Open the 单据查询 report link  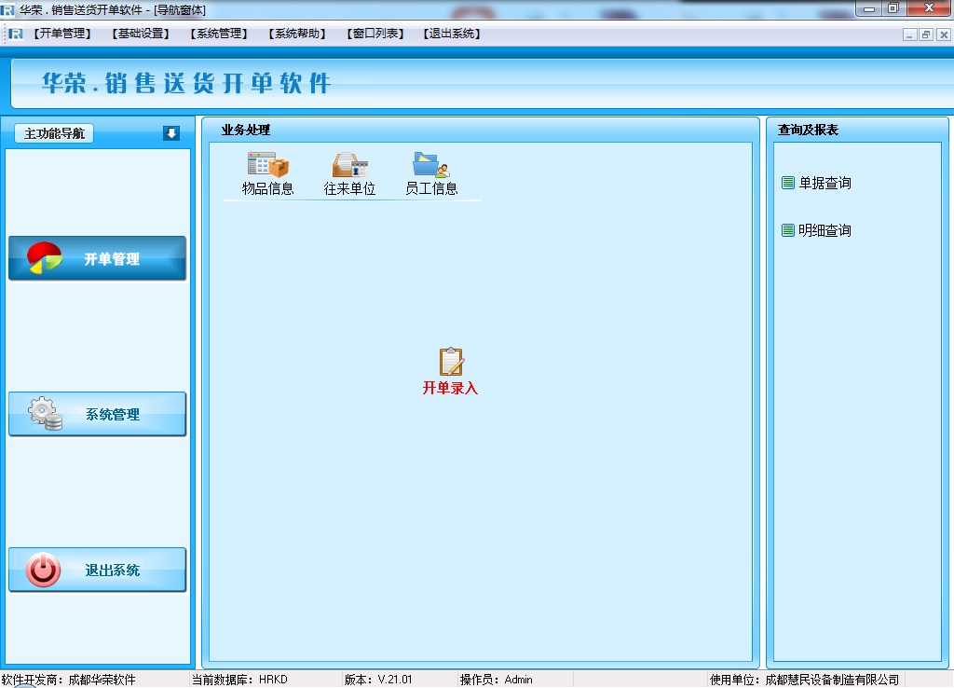coord(825,183)
